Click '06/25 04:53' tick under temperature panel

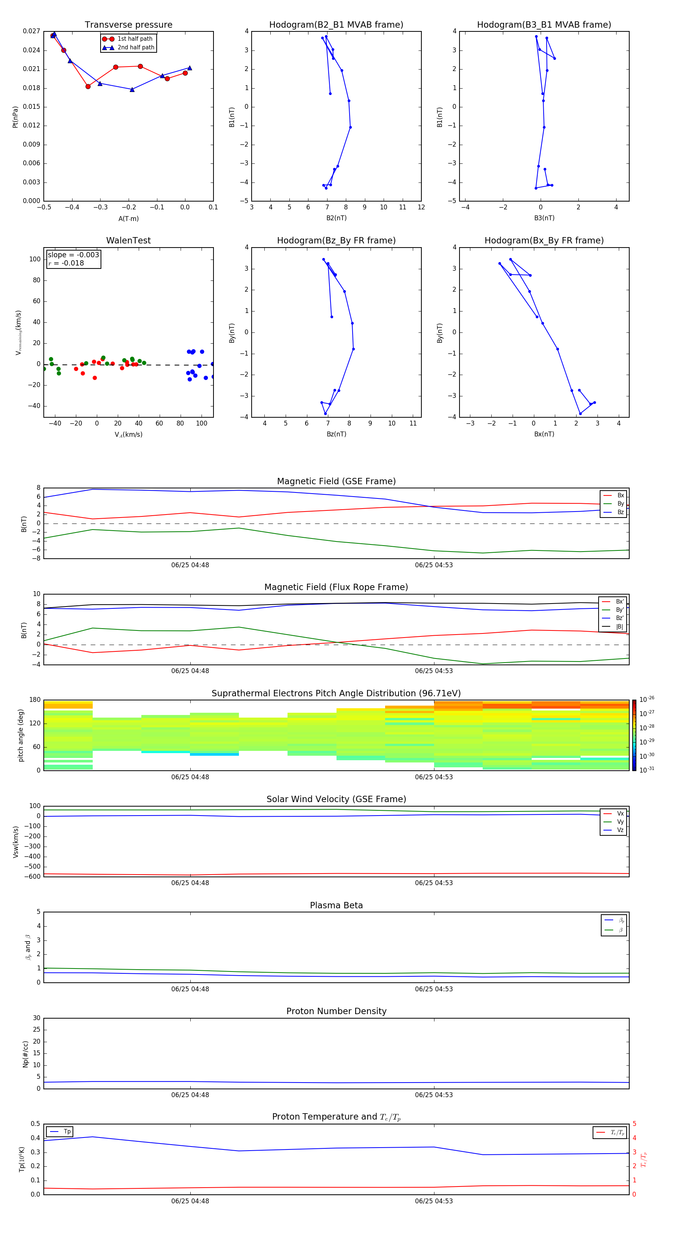tap(434, 1201)
